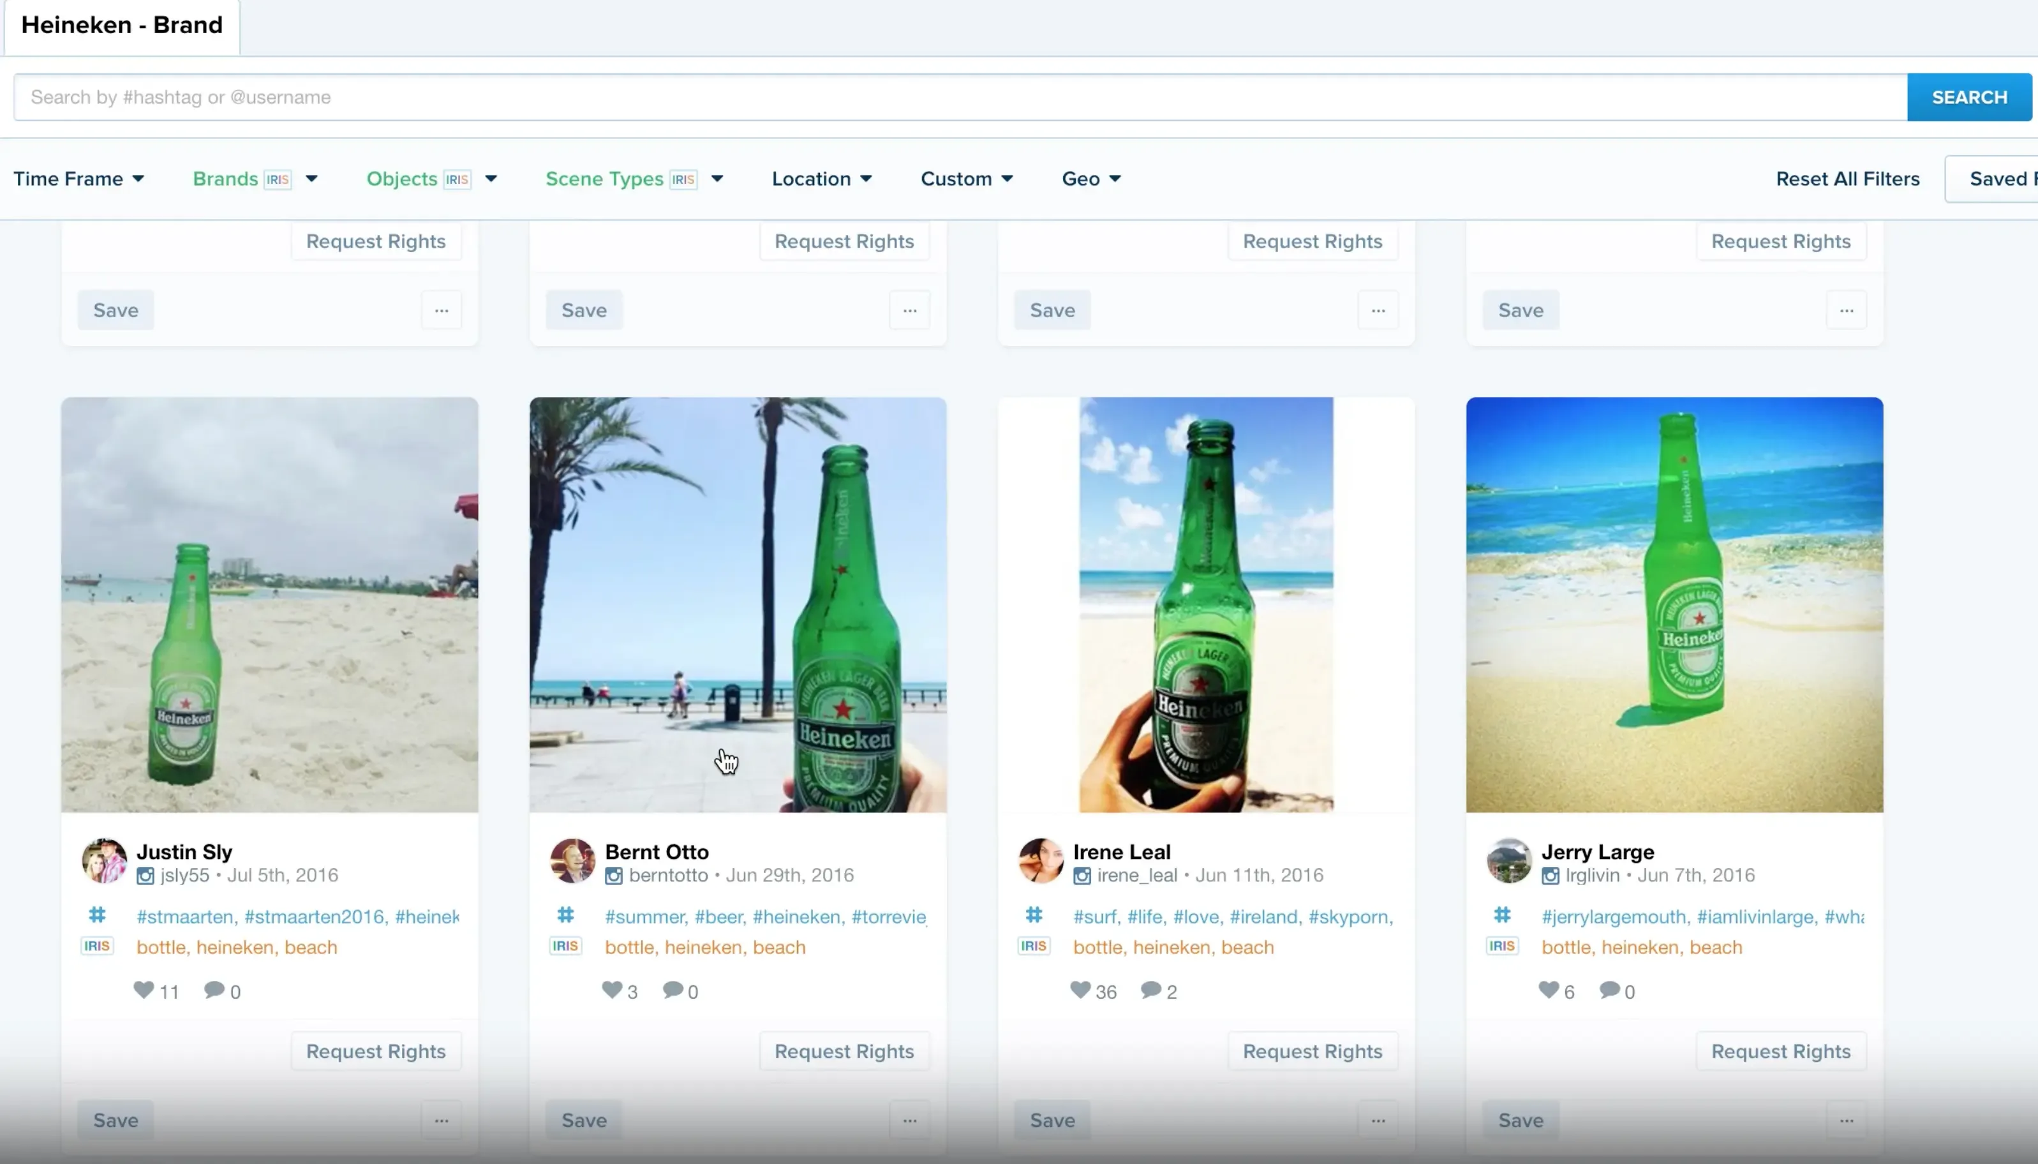Save Jerry Large's post

click(x=1521, y=1120)
